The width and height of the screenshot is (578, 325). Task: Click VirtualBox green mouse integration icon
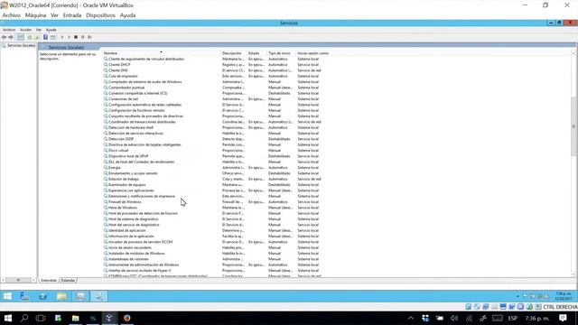(529, 307)
